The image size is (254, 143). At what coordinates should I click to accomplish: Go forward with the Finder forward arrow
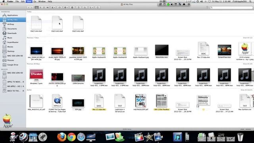(x=32, y=8)
